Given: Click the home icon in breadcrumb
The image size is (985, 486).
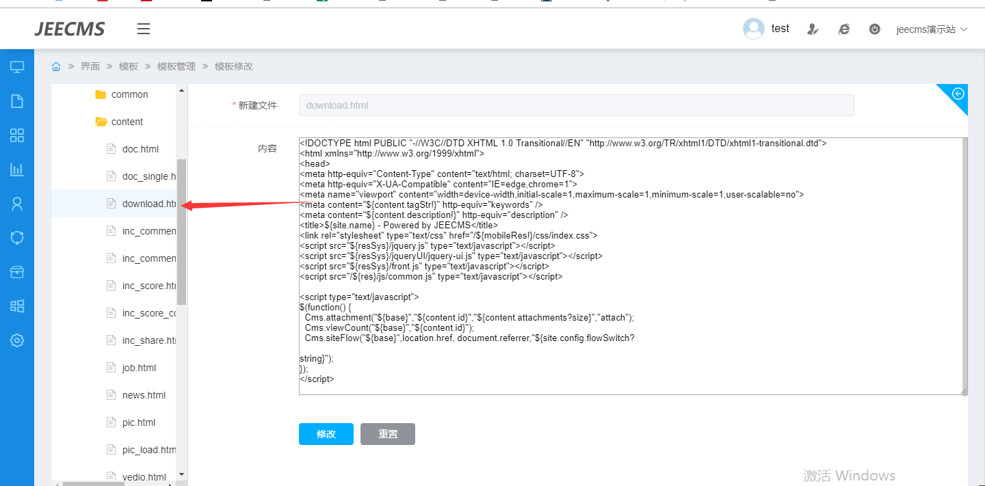Looking at the screenshot, I should tap(56, 66).
